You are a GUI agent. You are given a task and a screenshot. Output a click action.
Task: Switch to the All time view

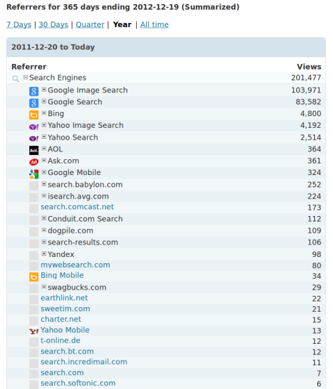tap(154, 24)
